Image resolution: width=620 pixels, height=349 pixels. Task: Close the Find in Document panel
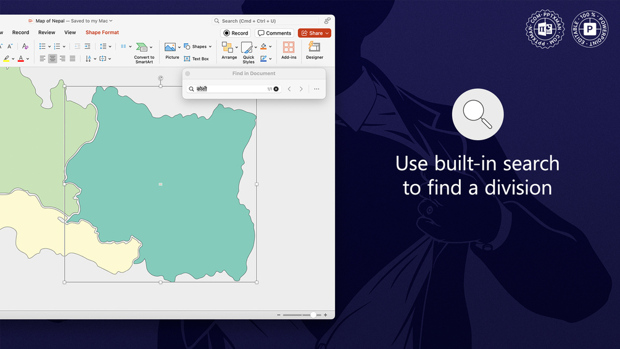[x=188, y=74]
